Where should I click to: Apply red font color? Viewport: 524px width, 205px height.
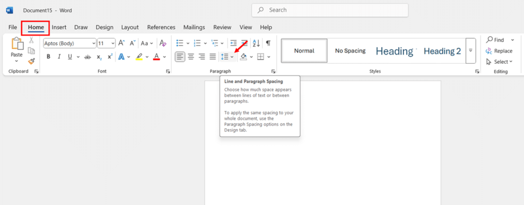click(x=157, y=57)
